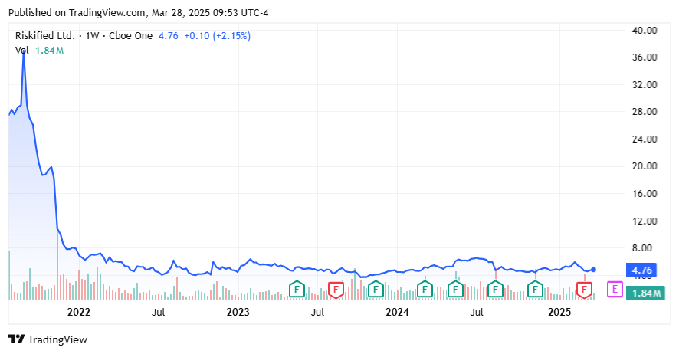The height and width of the screenshot is (354, 679).
Task: Click the blue last-price dot at line end
Action: coord(593,270)
